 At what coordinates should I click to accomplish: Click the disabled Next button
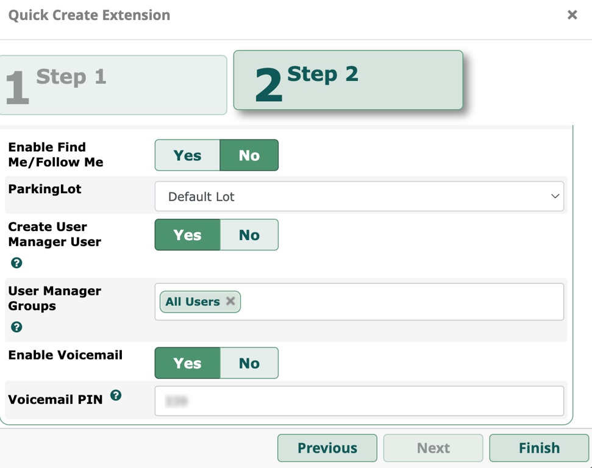tap(433, 448)
